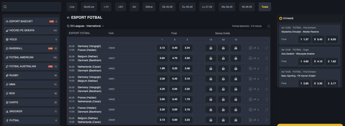Expand +1 markets for Germany-Denmark 15:15
Image resolution: width=345 pixels, height=126 pixels.
click(256, 89)
